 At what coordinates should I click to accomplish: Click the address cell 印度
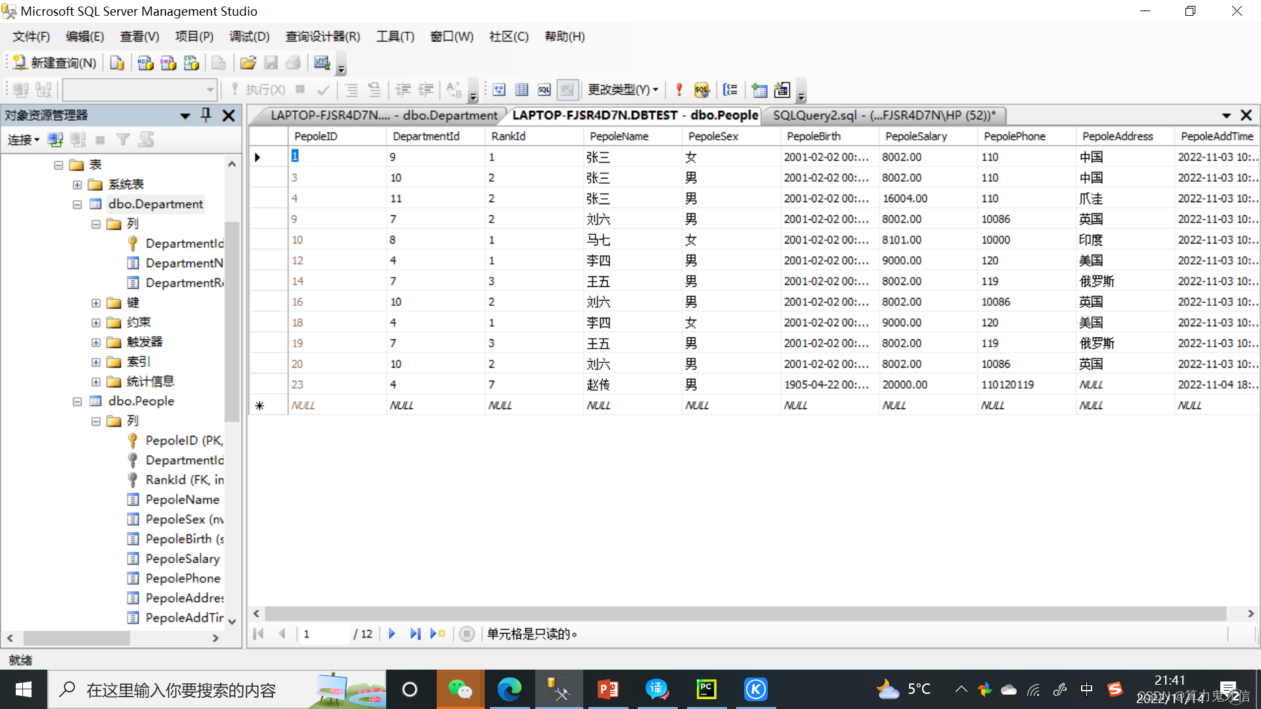(x=1125, y=240)
